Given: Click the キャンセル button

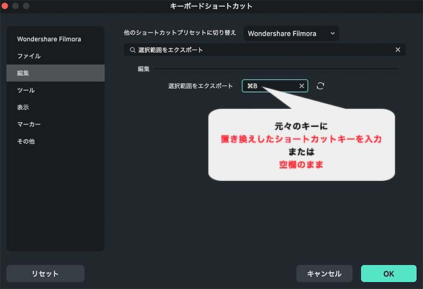Looking at the screenshot, I should click(x=324, y=273).
